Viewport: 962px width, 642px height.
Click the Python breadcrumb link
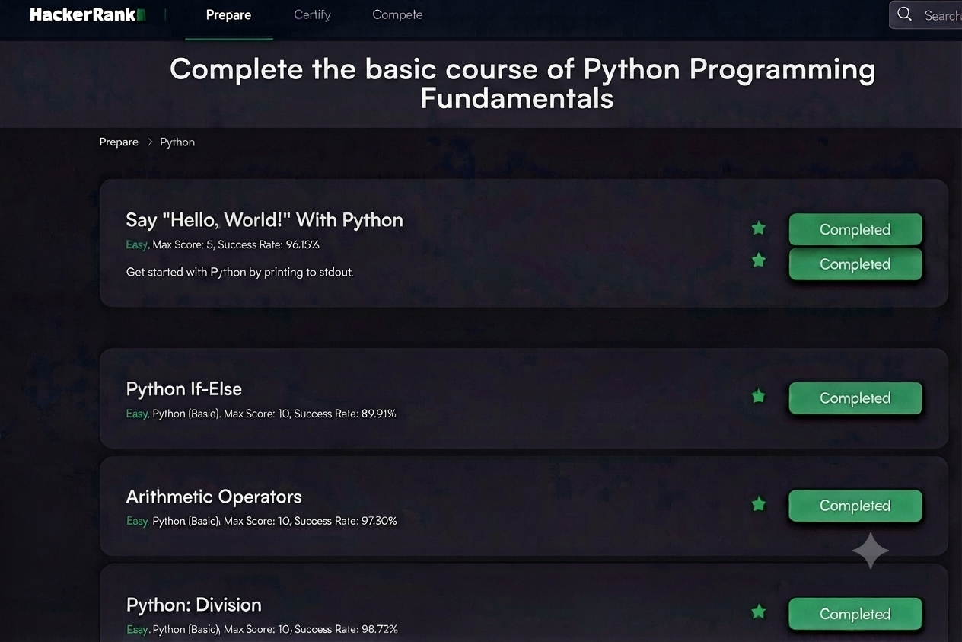pos(177,142)
